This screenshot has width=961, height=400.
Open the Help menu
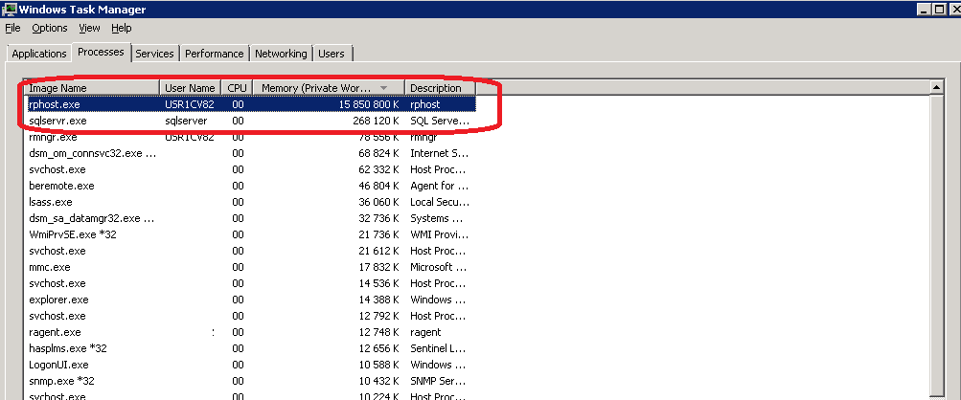point(122,28)
